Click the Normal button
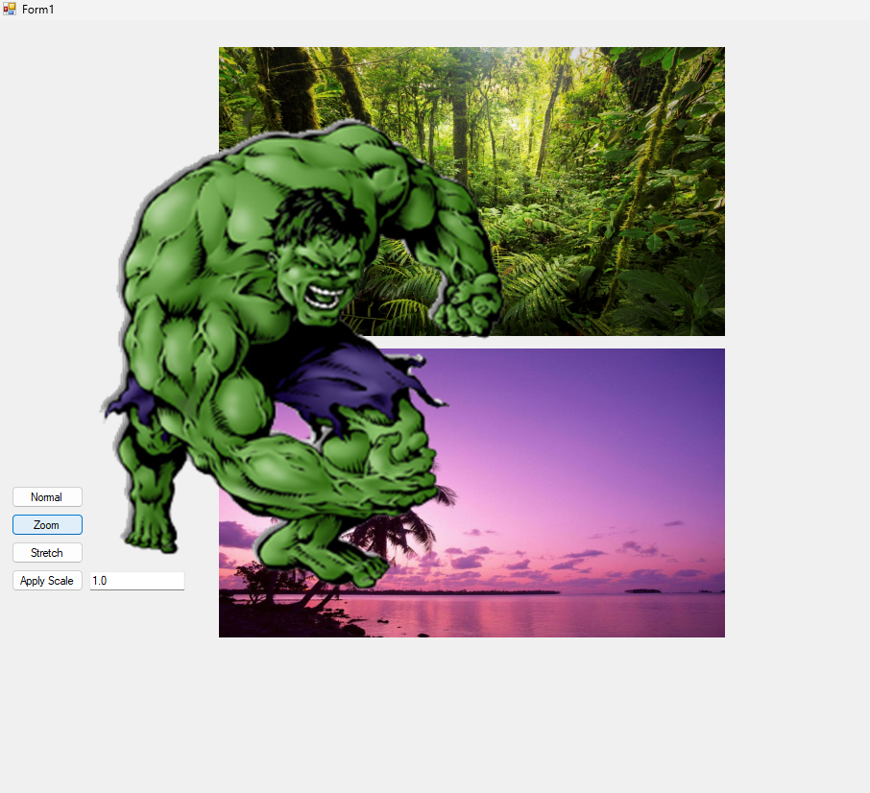 (47, 497)
